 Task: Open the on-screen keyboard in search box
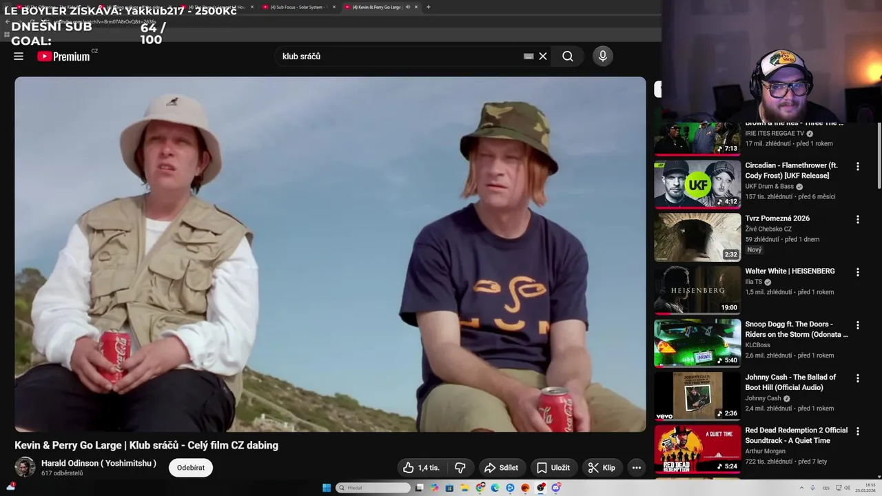(x=529, y=56)
